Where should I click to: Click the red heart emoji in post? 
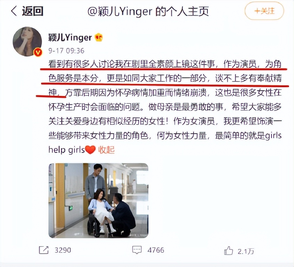coord(90,150)
